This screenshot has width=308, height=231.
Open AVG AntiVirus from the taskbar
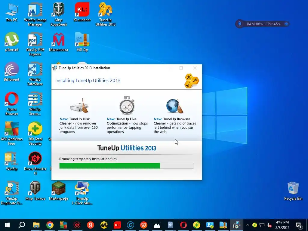point(63,225)
